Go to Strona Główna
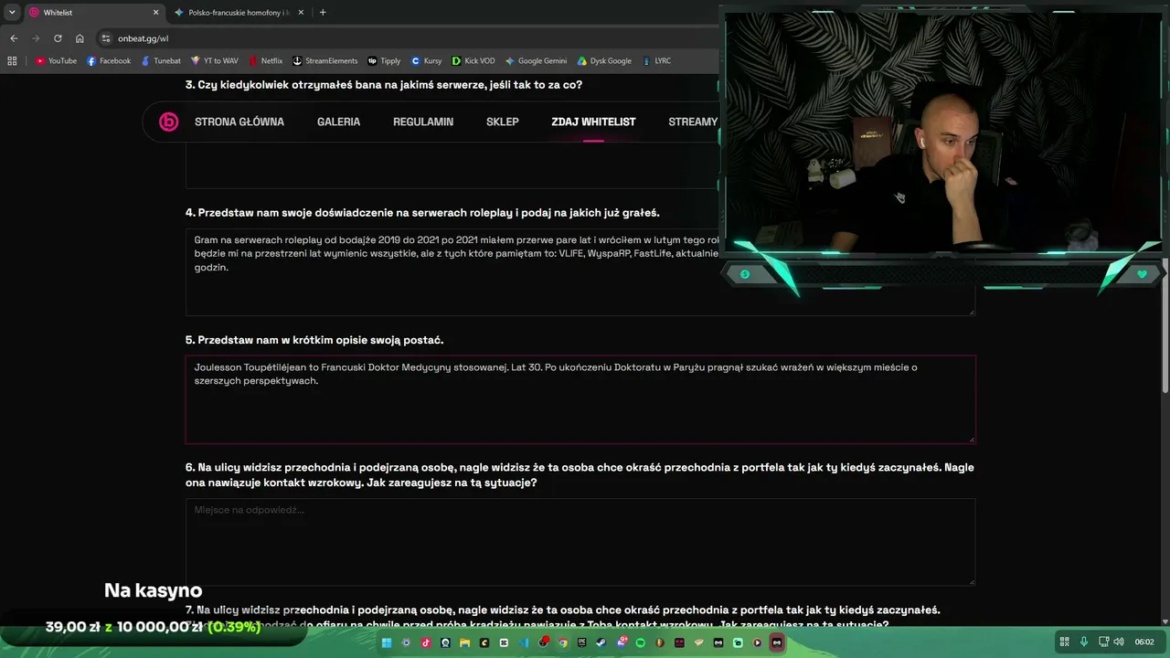Viewport: 1170px width, 658px height. 239,122
